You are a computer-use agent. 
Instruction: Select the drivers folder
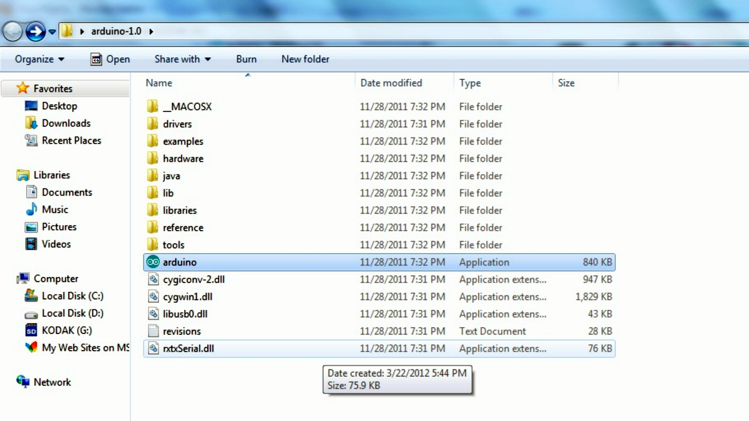(379, 124)
